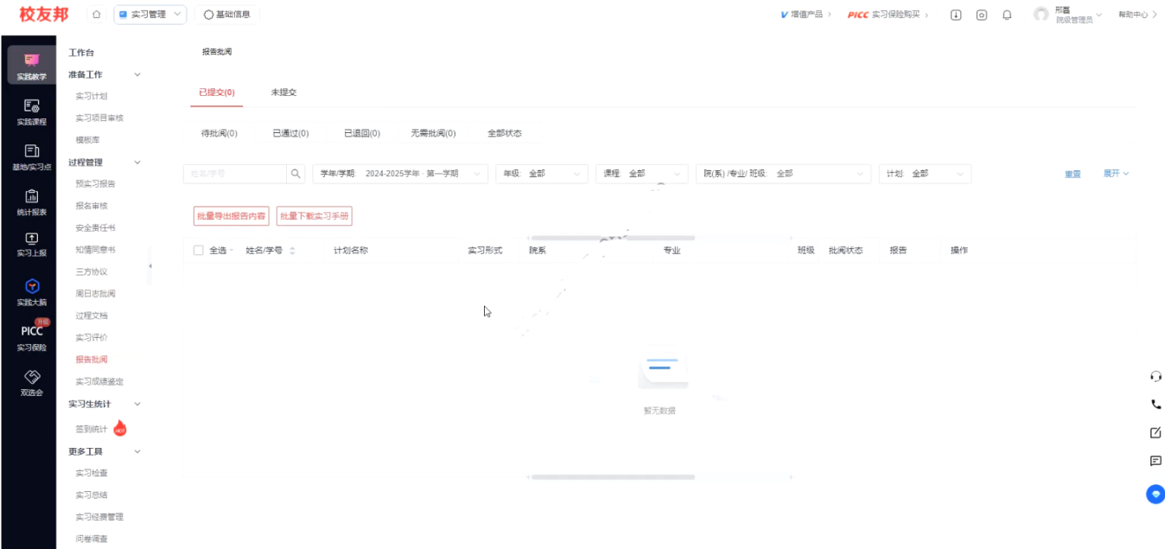Click the sidebar collapse arrow handle
The height and width of the screenshot is (549, 1165).
[150, 266]
